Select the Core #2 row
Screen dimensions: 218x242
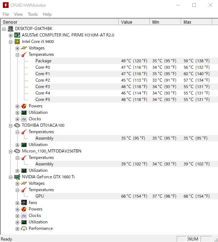coord(126,80)
